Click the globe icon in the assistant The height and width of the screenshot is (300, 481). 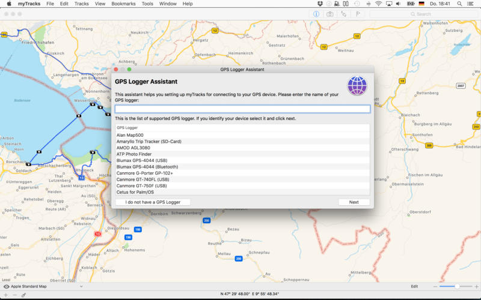coord(357,86)
